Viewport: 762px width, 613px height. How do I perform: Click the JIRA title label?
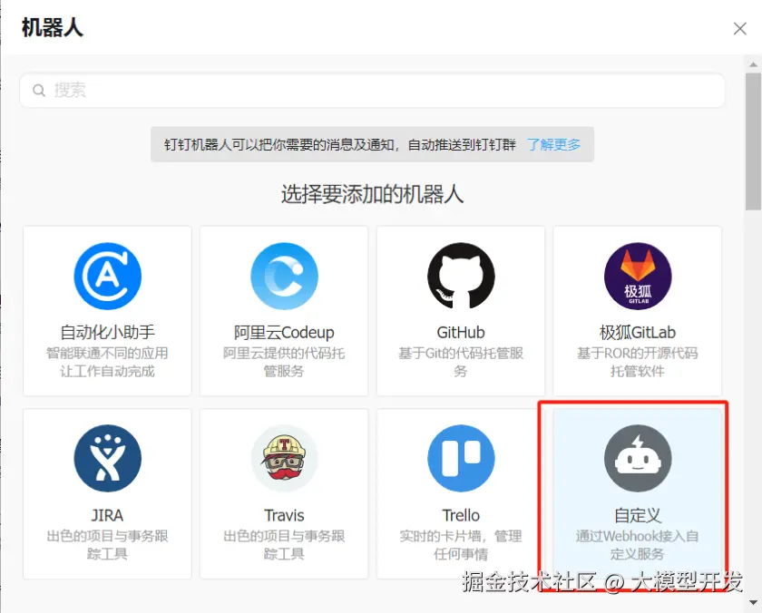(x=107, y=515)
